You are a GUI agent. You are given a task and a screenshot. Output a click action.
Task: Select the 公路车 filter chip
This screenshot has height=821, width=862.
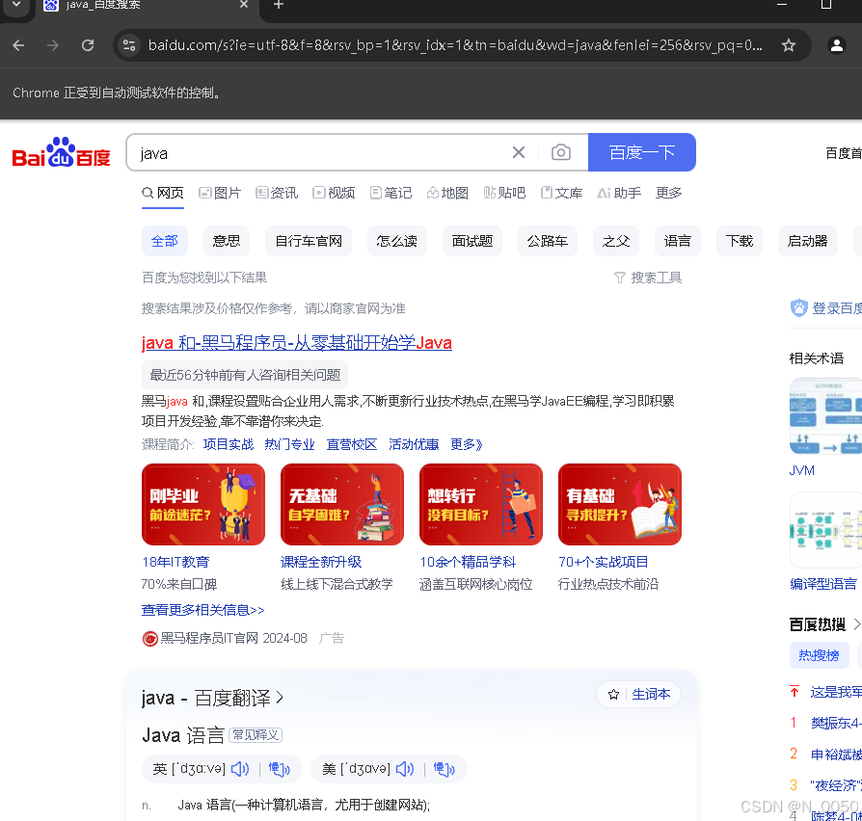click(x=548, y=241)
